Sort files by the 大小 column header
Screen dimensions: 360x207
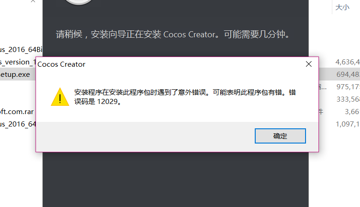(x=342, y=7)
